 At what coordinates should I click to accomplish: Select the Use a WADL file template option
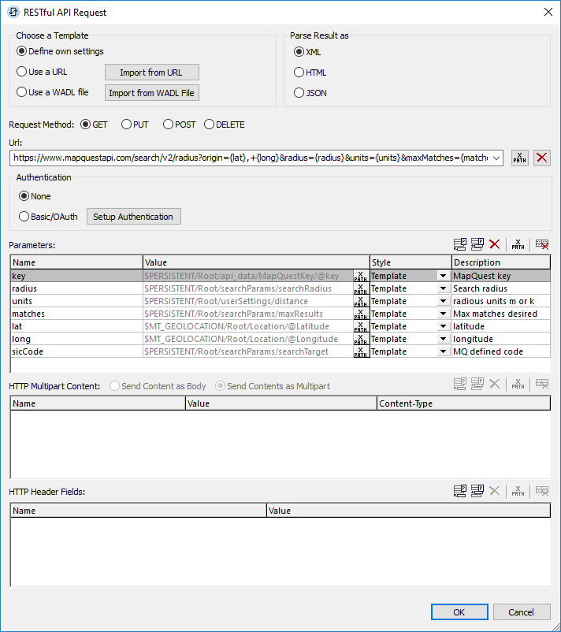(21, 92)
